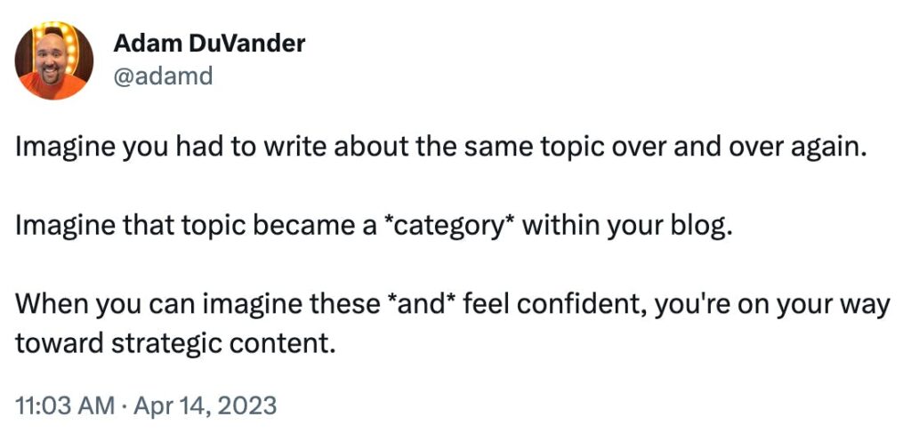Open the @adamd handle link
The width and height of the screenshot is (911, 433).
164,76
